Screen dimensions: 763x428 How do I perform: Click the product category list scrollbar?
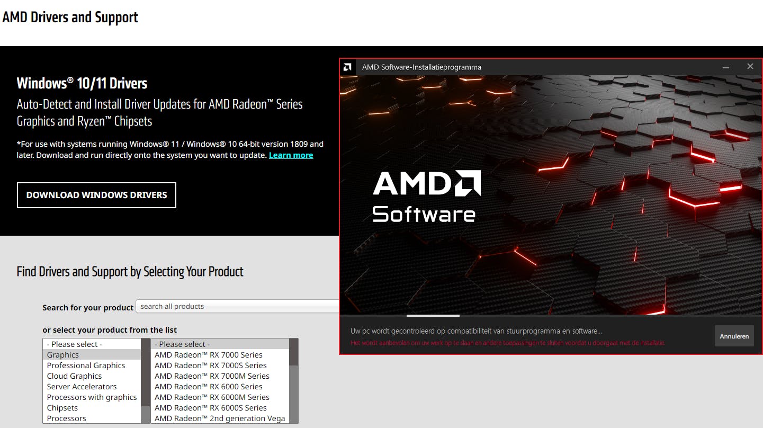[146, 381]
